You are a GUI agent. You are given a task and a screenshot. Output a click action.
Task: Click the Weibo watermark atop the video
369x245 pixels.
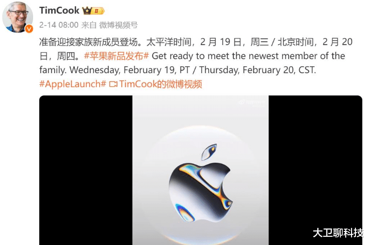tap(252, 103)
